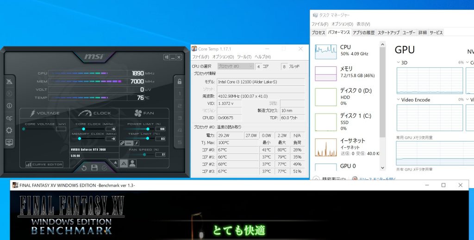The height and width of the screenshot is (240, 474).
Task: Switch to the アプリの履歴 tab
Action: pos(363,32)
